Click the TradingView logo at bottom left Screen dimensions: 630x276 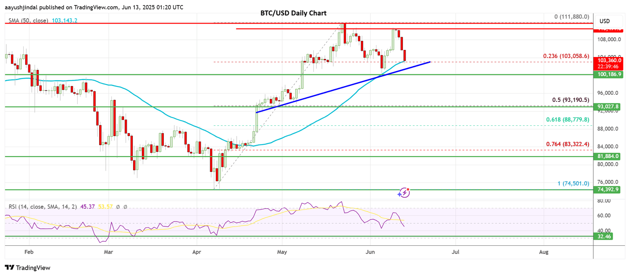coord(28,268)
